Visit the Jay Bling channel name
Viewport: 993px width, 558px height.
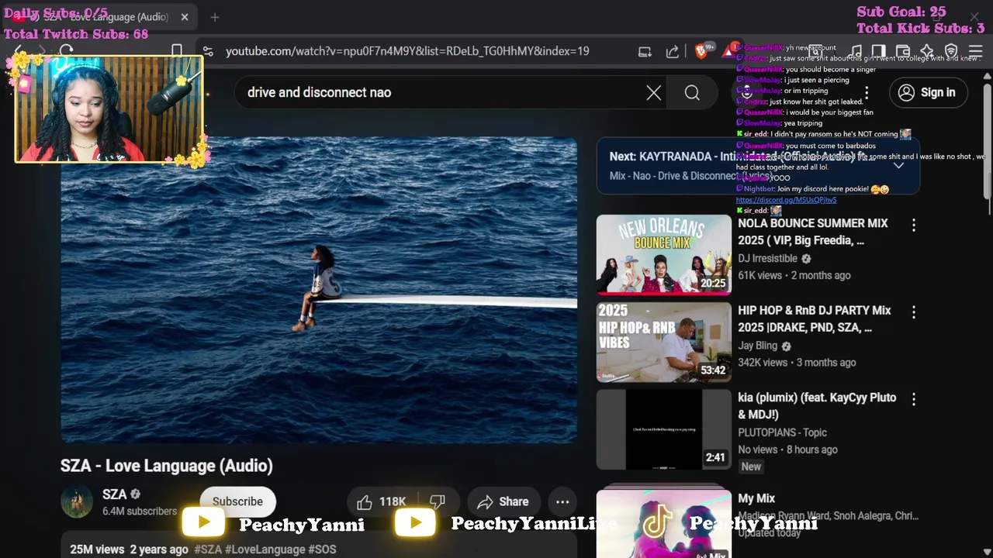[x=757, y=346]
